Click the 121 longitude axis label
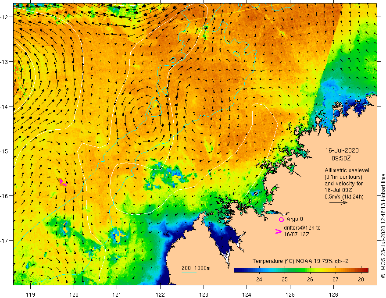 [x=117, y=295]
